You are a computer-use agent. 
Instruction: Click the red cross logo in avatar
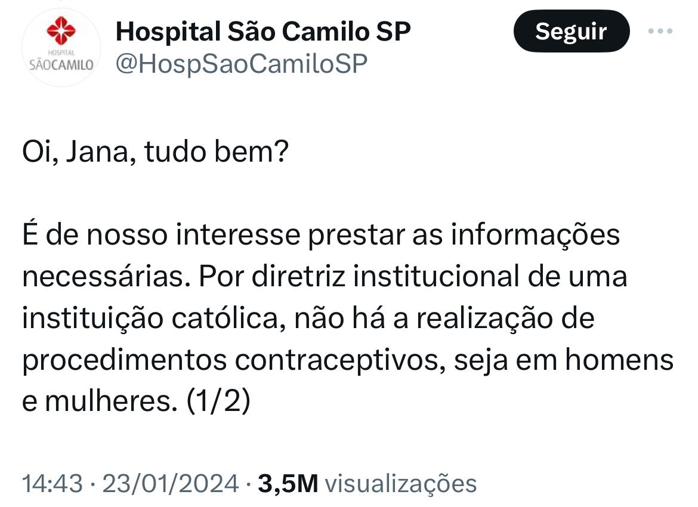point(61,31)
